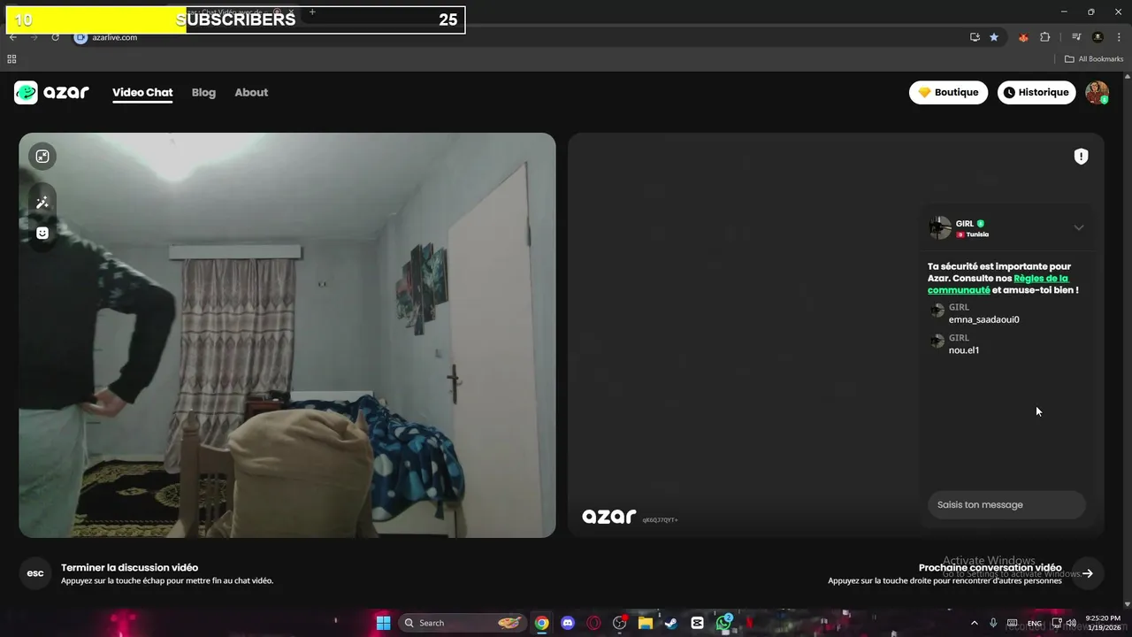Open the magic wand effects tool

pyautogui.click(x=42, y=203)
